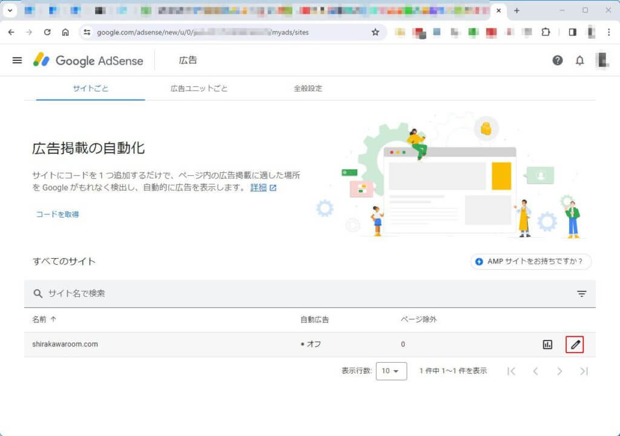Bookmark this page with the star icon
The height and width of the screenshot is (436, 620).
pos(375,32)
